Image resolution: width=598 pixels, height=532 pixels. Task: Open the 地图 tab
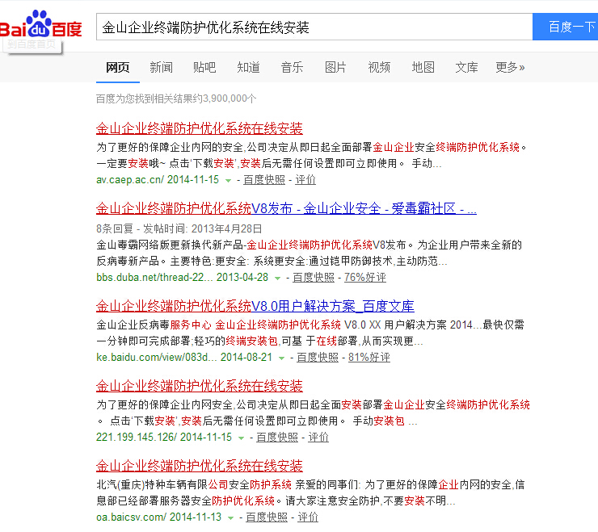[x=423, y=68]
